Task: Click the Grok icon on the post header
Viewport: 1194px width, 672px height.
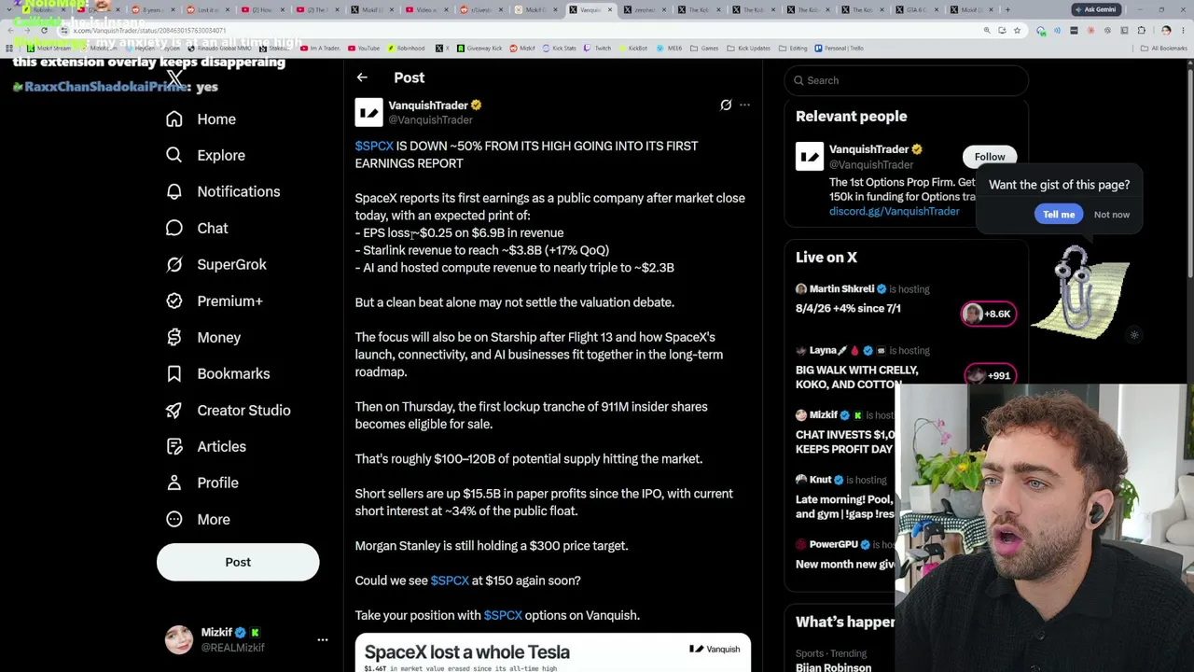Action: [x=726, y=105]
